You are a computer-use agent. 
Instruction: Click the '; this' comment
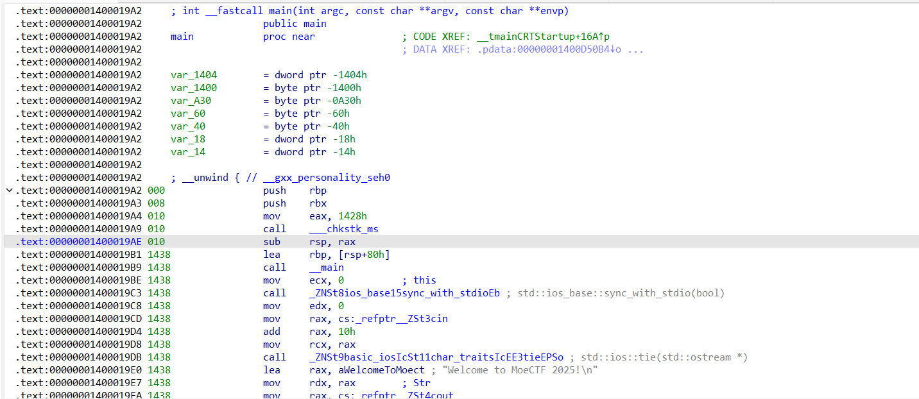pyautogui.click(x=419, y=280)
